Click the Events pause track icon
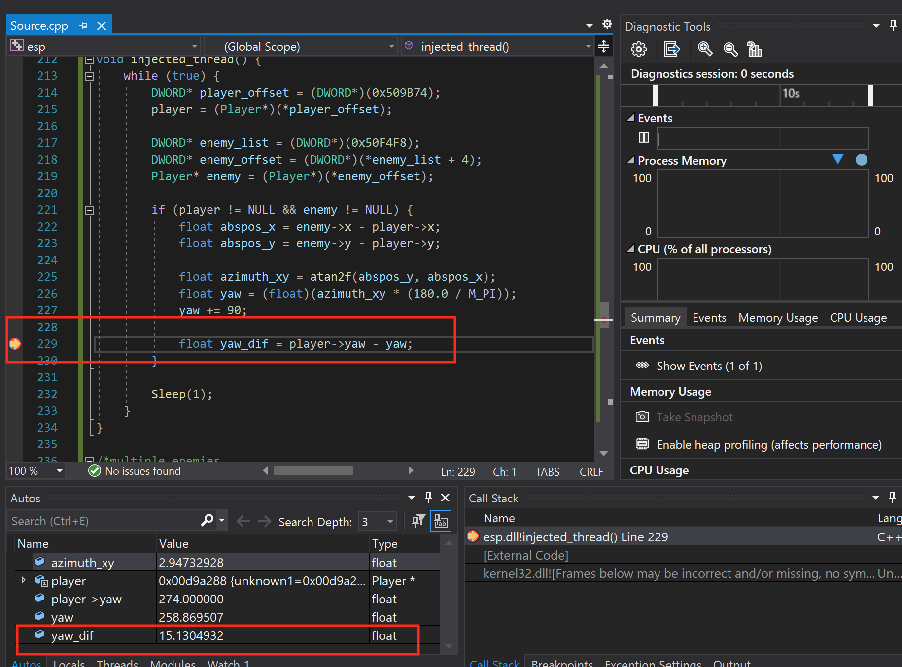The image size is (902, 667). (x=644, y=137)
